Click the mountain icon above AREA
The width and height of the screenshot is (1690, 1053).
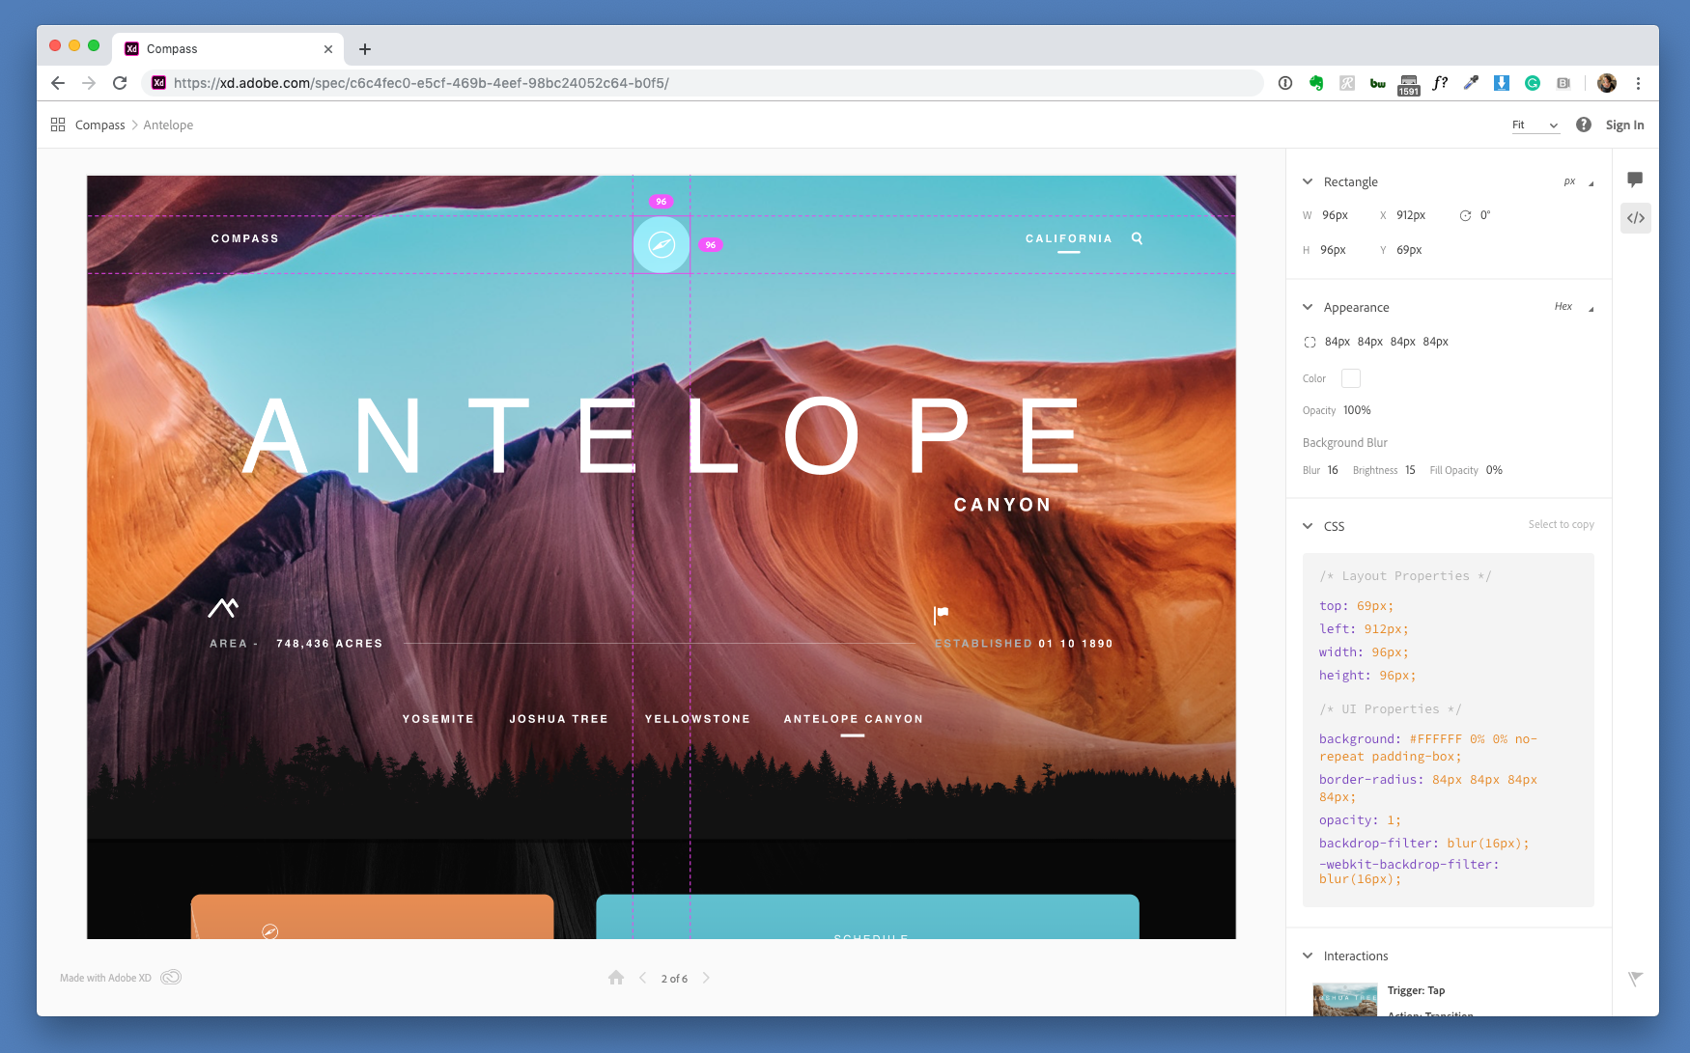pos(223,607)
